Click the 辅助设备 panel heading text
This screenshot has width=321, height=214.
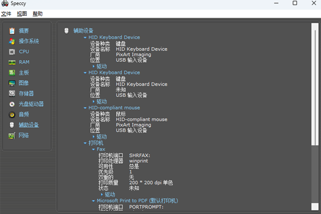coord(83,30)
